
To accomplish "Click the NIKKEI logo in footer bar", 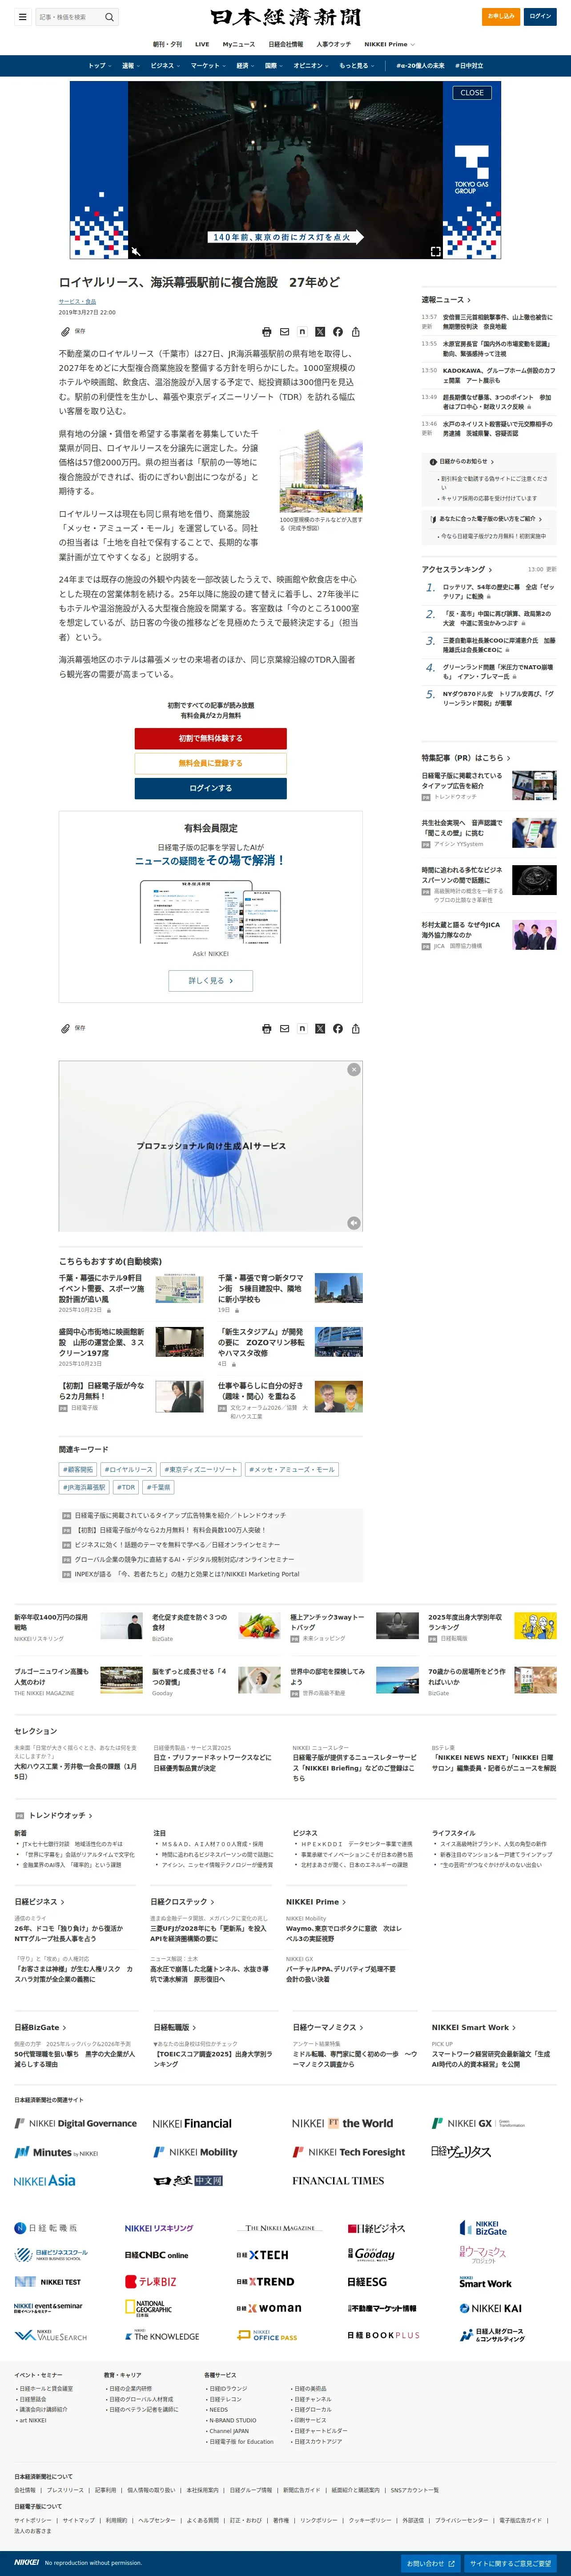I will pyautogui.click(x=27, y=2562).
